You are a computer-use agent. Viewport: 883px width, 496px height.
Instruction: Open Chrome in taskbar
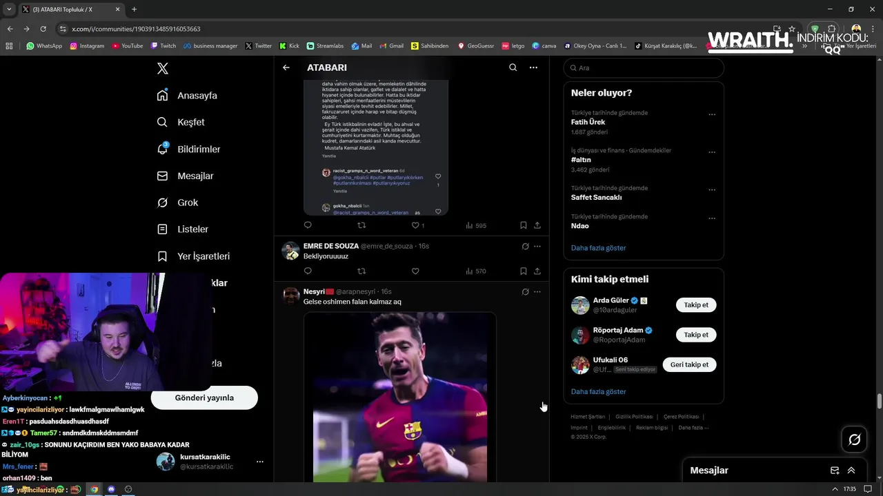95,489
